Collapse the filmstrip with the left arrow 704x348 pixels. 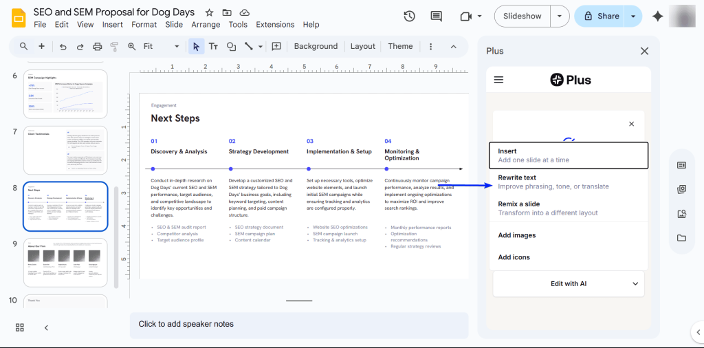pyautogui.click(x=46, y=327)
